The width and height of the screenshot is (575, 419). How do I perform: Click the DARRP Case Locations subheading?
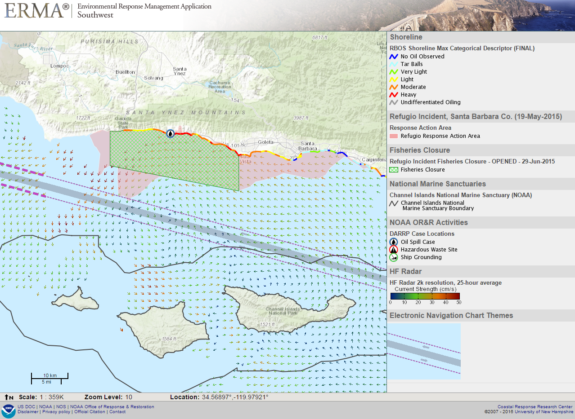(x=422, y=234)
